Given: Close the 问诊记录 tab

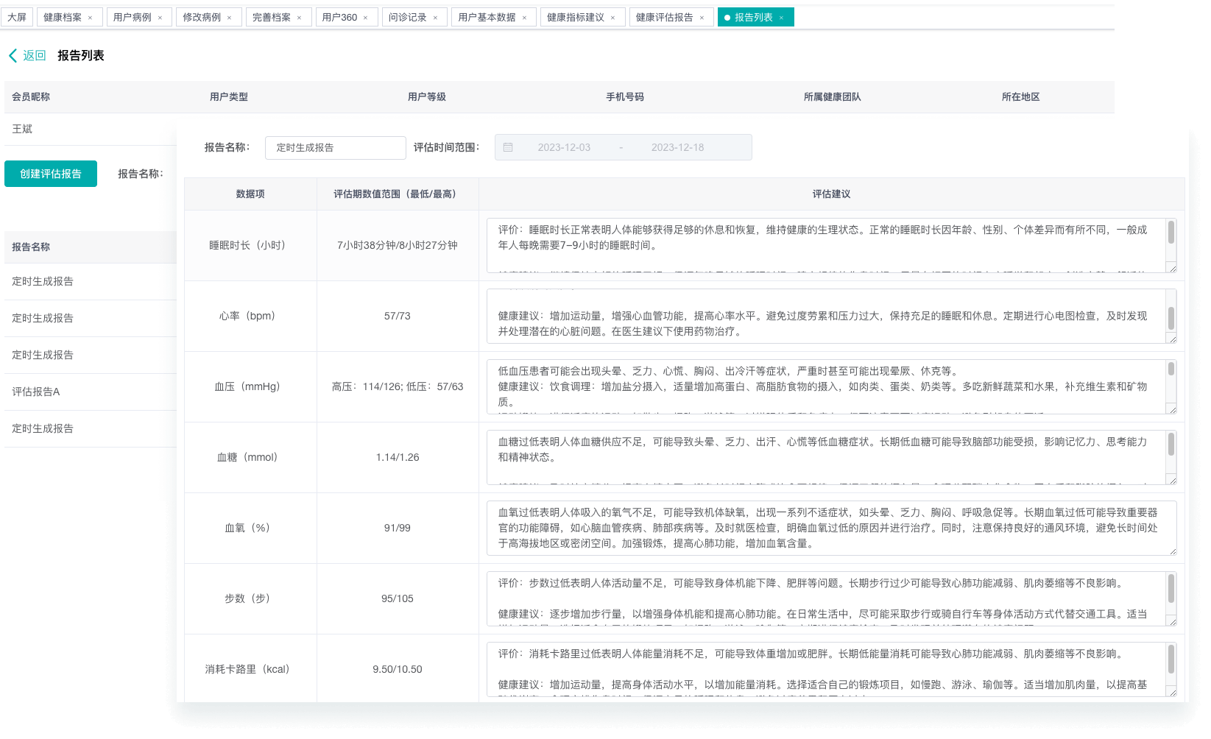Looking at the screenshot, I should coord(435,18).
